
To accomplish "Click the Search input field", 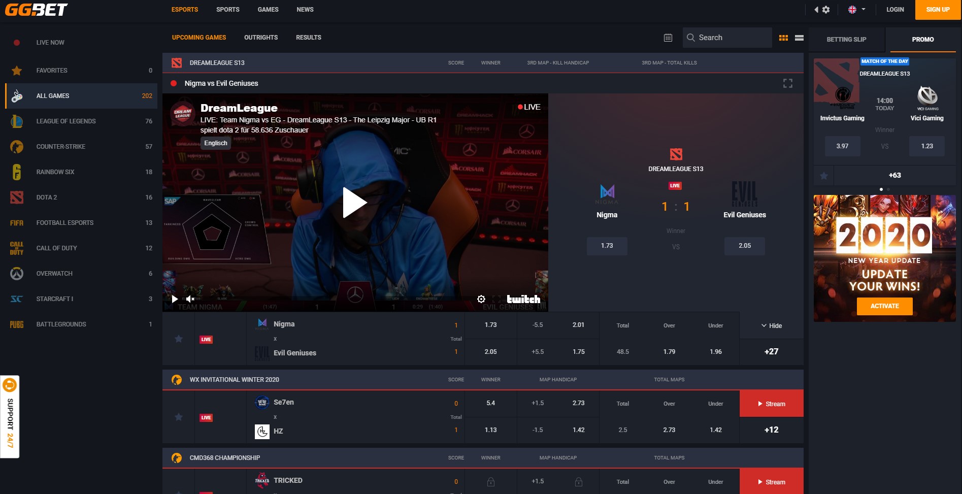I will click(x=727, y=38).
